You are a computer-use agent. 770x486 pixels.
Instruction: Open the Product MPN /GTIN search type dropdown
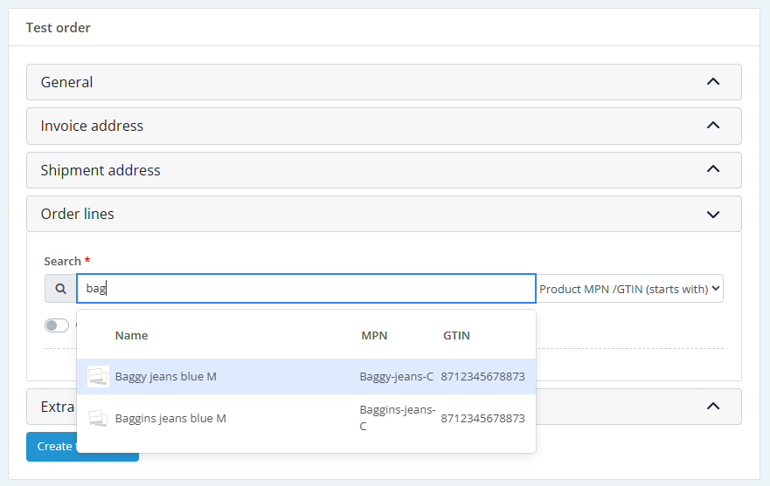tap(629, 288)
